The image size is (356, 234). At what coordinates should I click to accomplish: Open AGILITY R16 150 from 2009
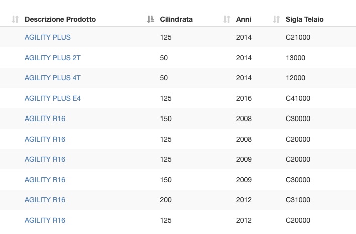(x=45, y=180)
